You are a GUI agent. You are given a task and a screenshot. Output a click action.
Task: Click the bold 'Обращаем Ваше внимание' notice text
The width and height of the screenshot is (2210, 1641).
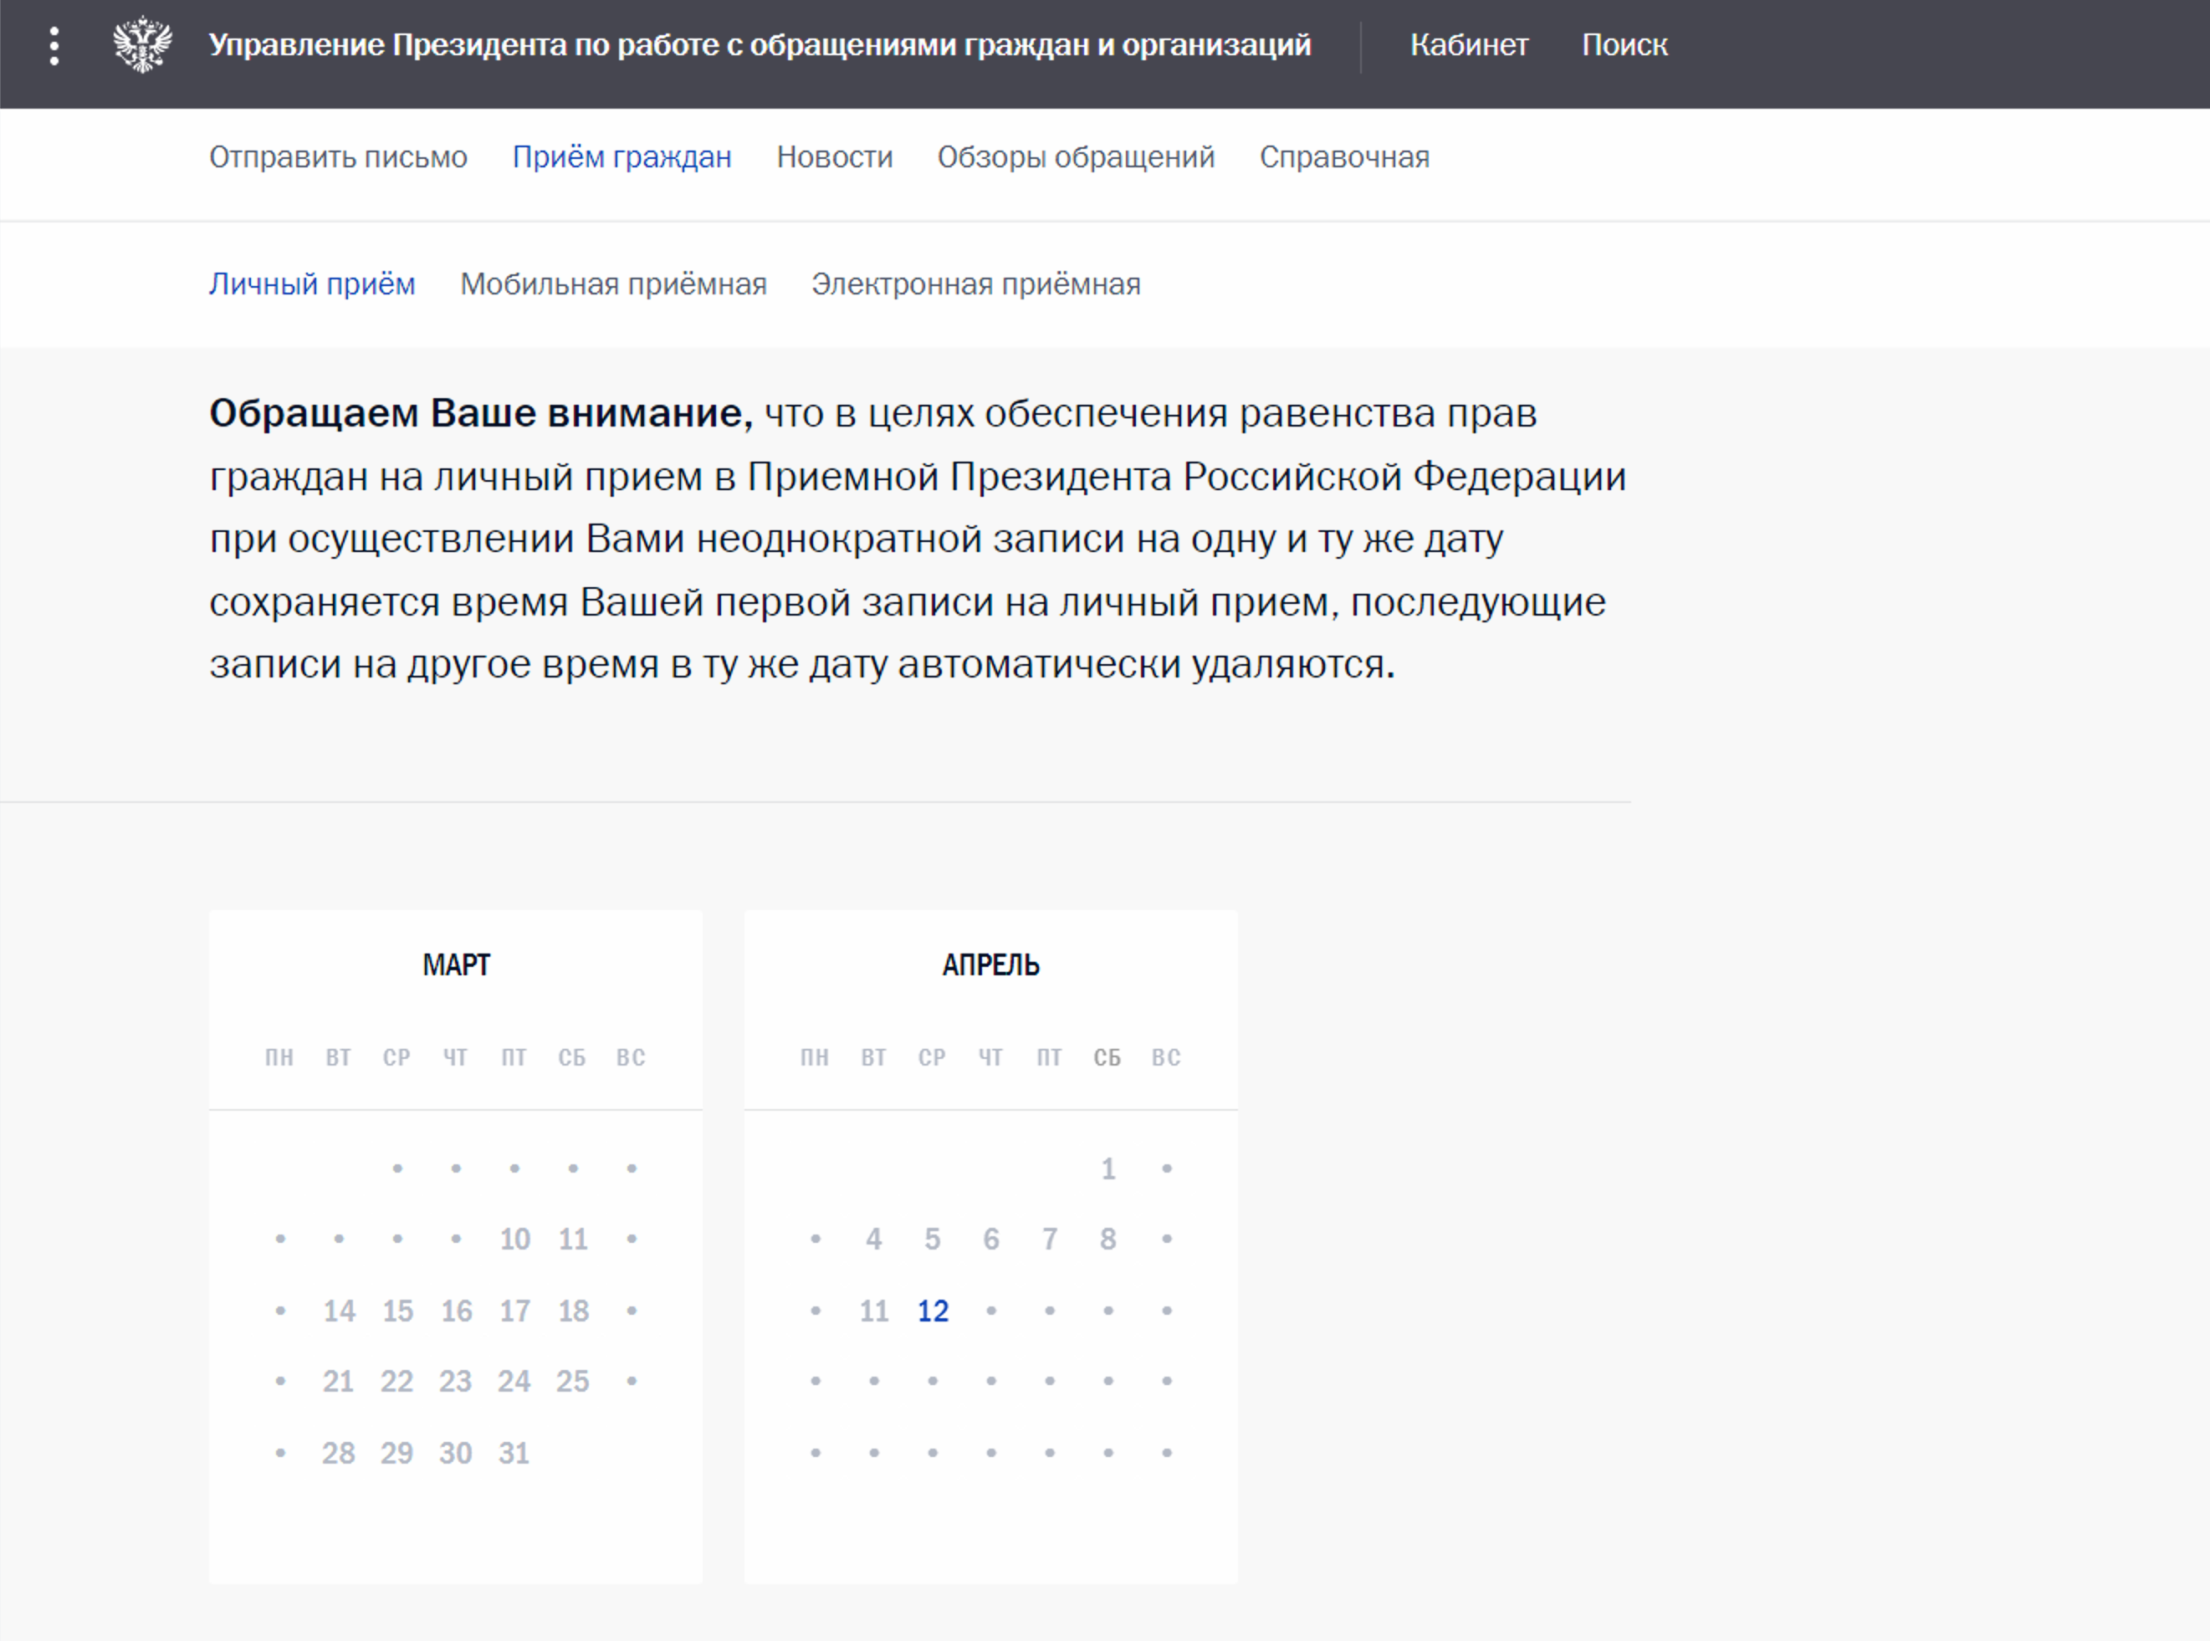(481, 413)
